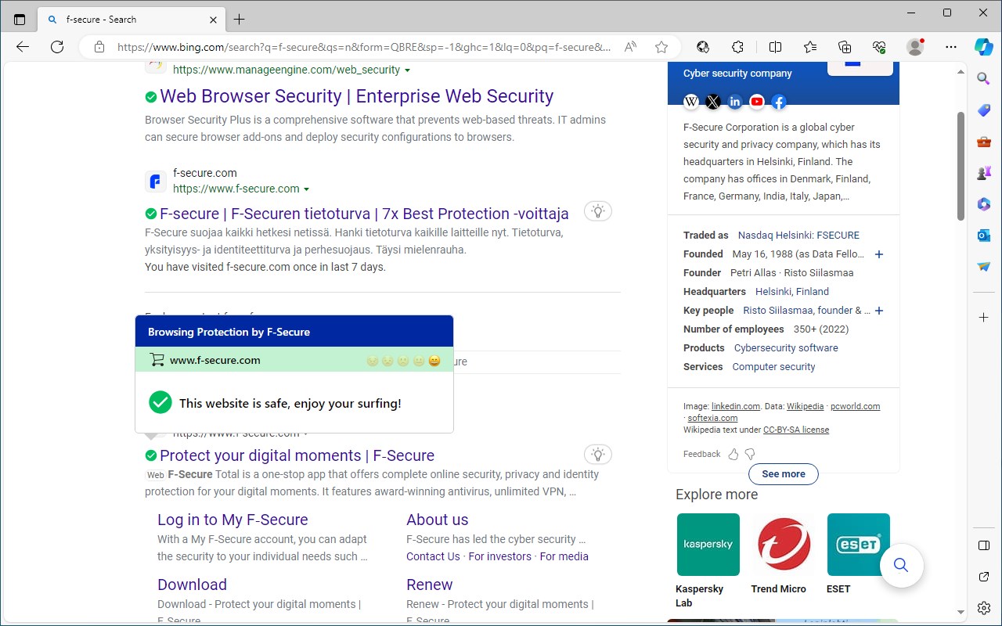Add this page to favorites with the star icon
This screenshot has width=1002, height=626.
tap(661, 47)
